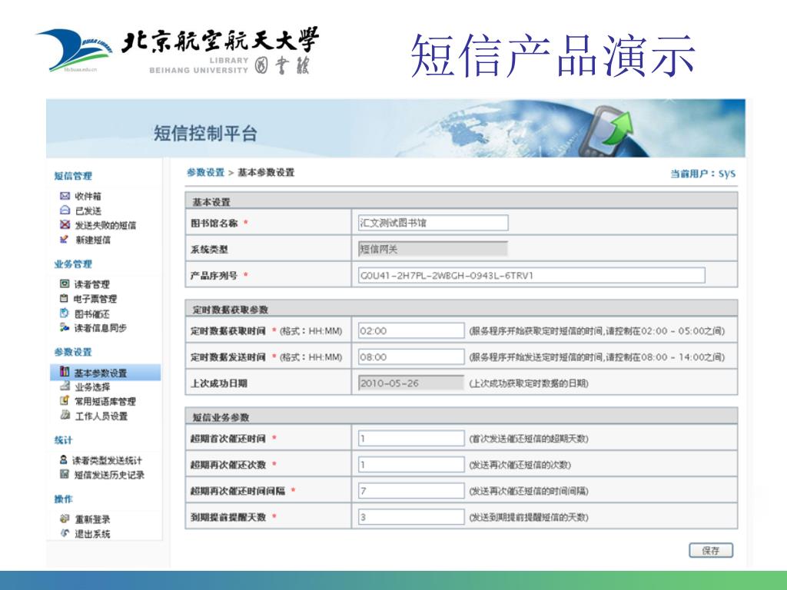This screenshot has width=787, height=590.
Task: Select the highlighted 基本参数设置 item
Action: click(105, 373)
